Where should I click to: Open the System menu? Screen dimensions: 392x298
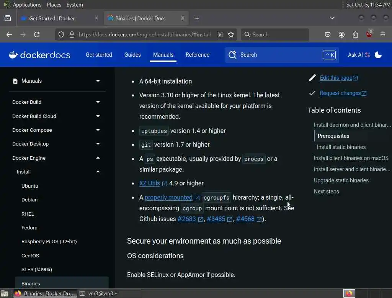pyautogui.click(x=75, y=5)
